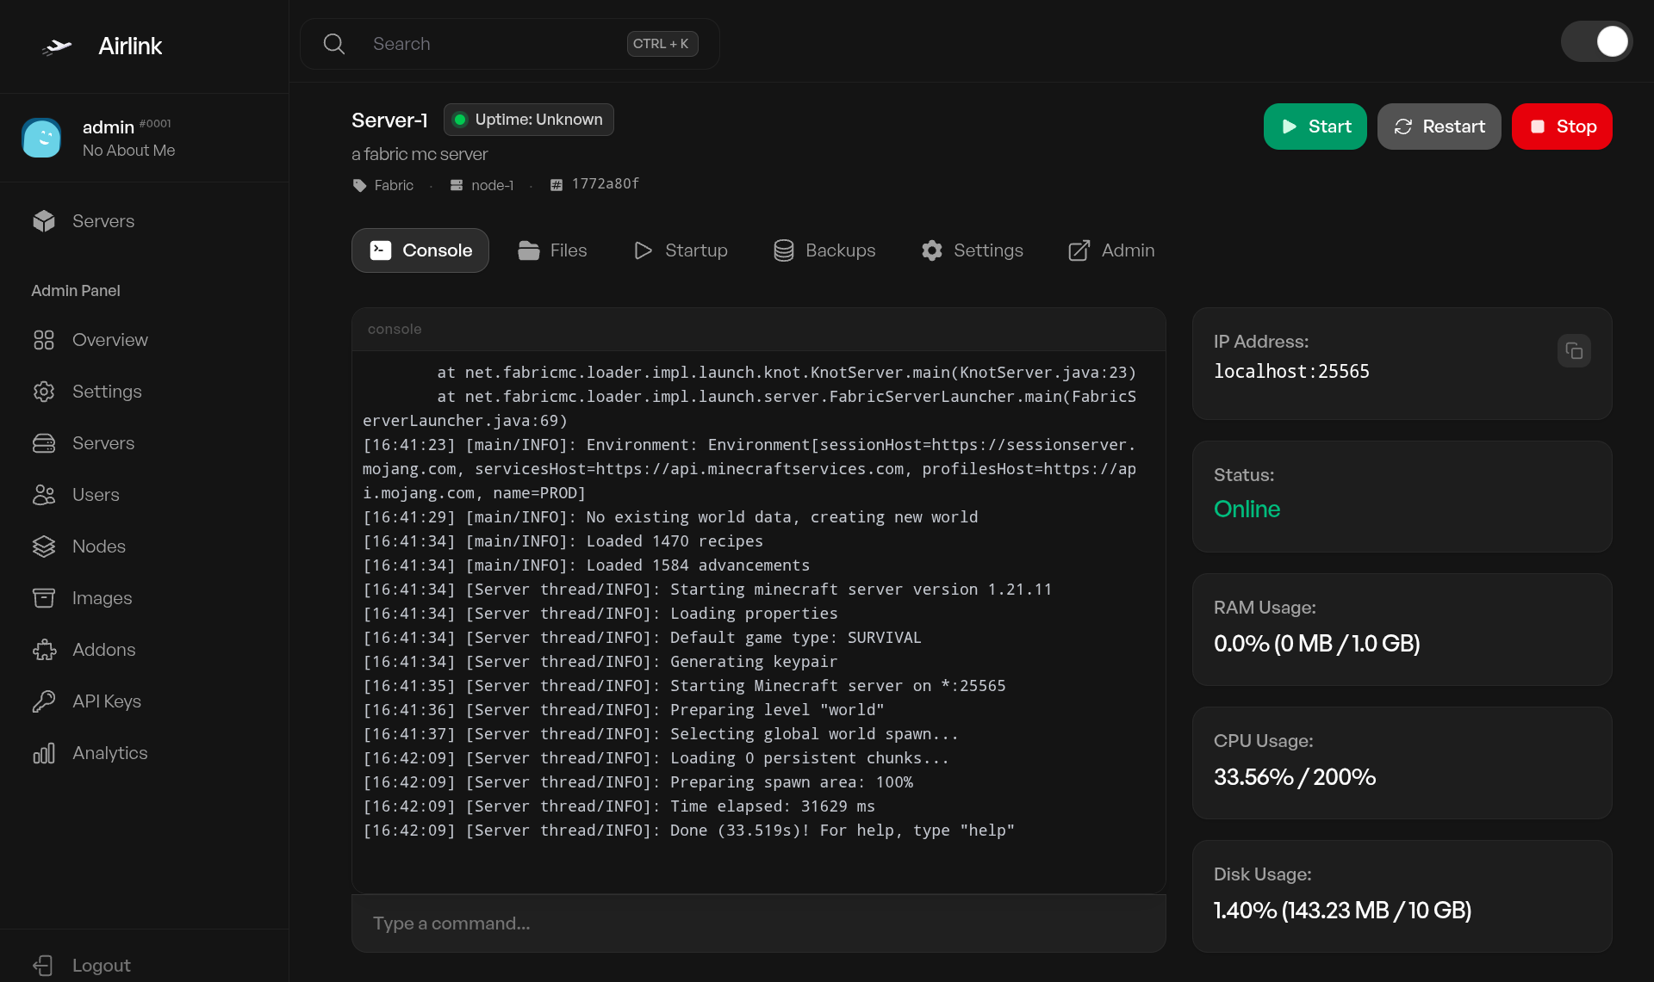Go to API Keys page
The height and width of the screenshot is (982, 1654).
click(x=106, y=701)
